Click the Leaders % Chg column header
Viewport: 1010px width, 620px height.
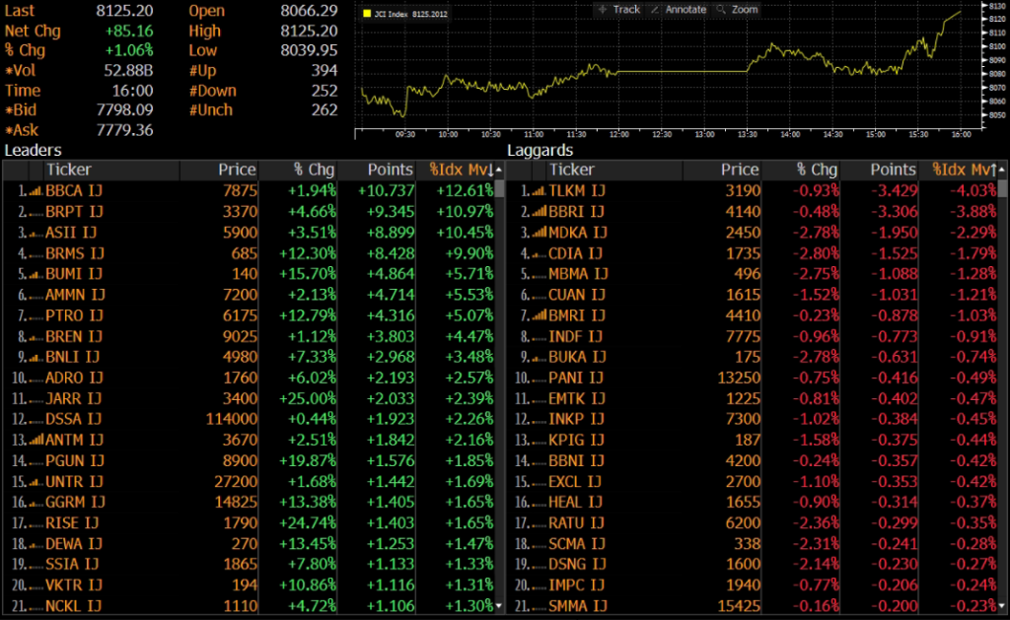point(315,170)
